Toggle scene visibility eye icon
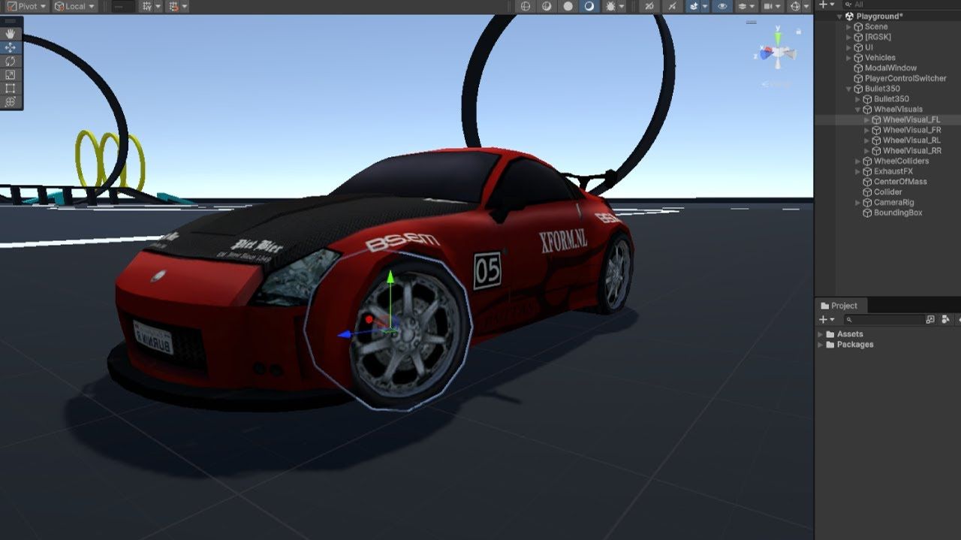The image size is (961, 540). (722, 6)
